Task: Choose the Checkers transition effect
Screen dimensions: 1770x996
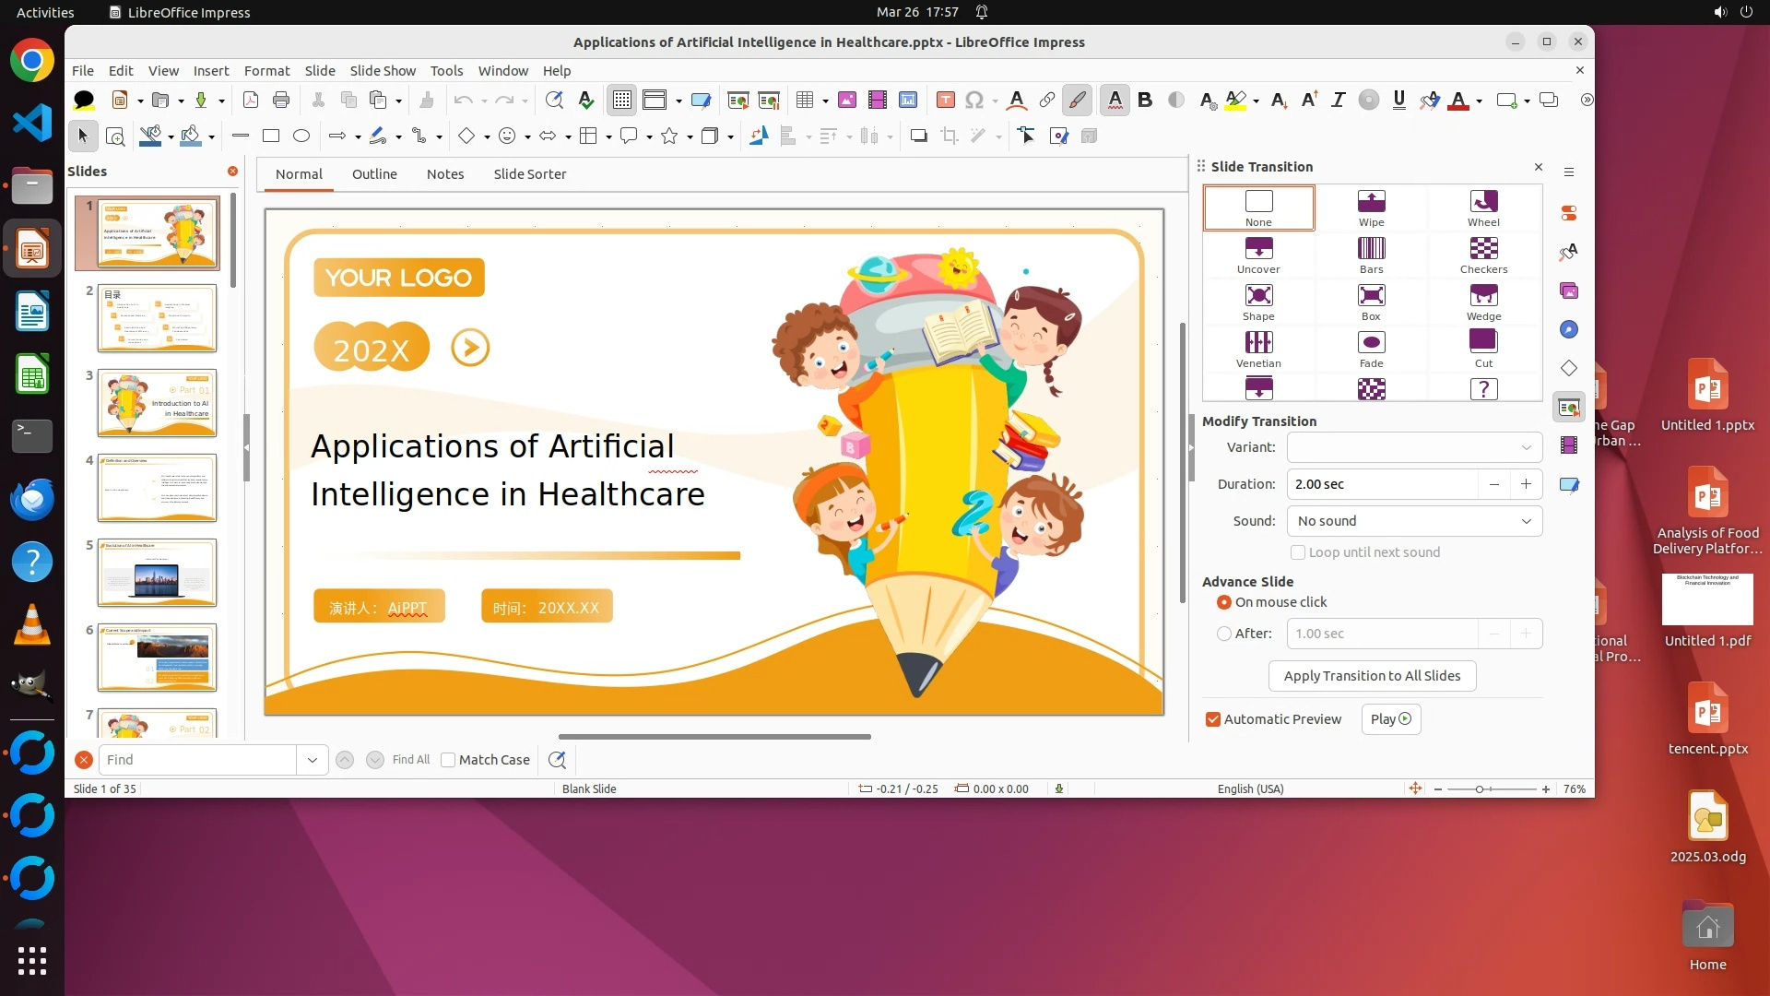Action: 1483,249
